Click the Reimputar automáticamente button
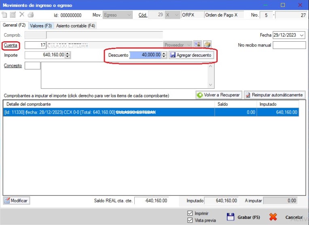This screenshot has height=225, width=309. tap(274, 95)
